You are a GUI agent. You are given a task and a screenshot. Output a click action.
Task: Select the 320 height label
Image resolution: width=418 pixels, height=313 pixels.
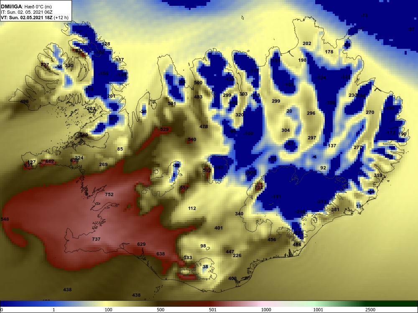(240, 115)
